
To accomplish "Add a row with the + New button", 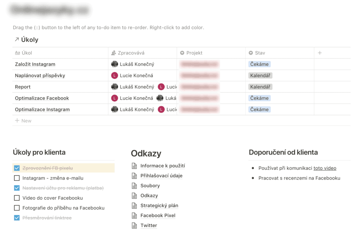I will [23, 121].
